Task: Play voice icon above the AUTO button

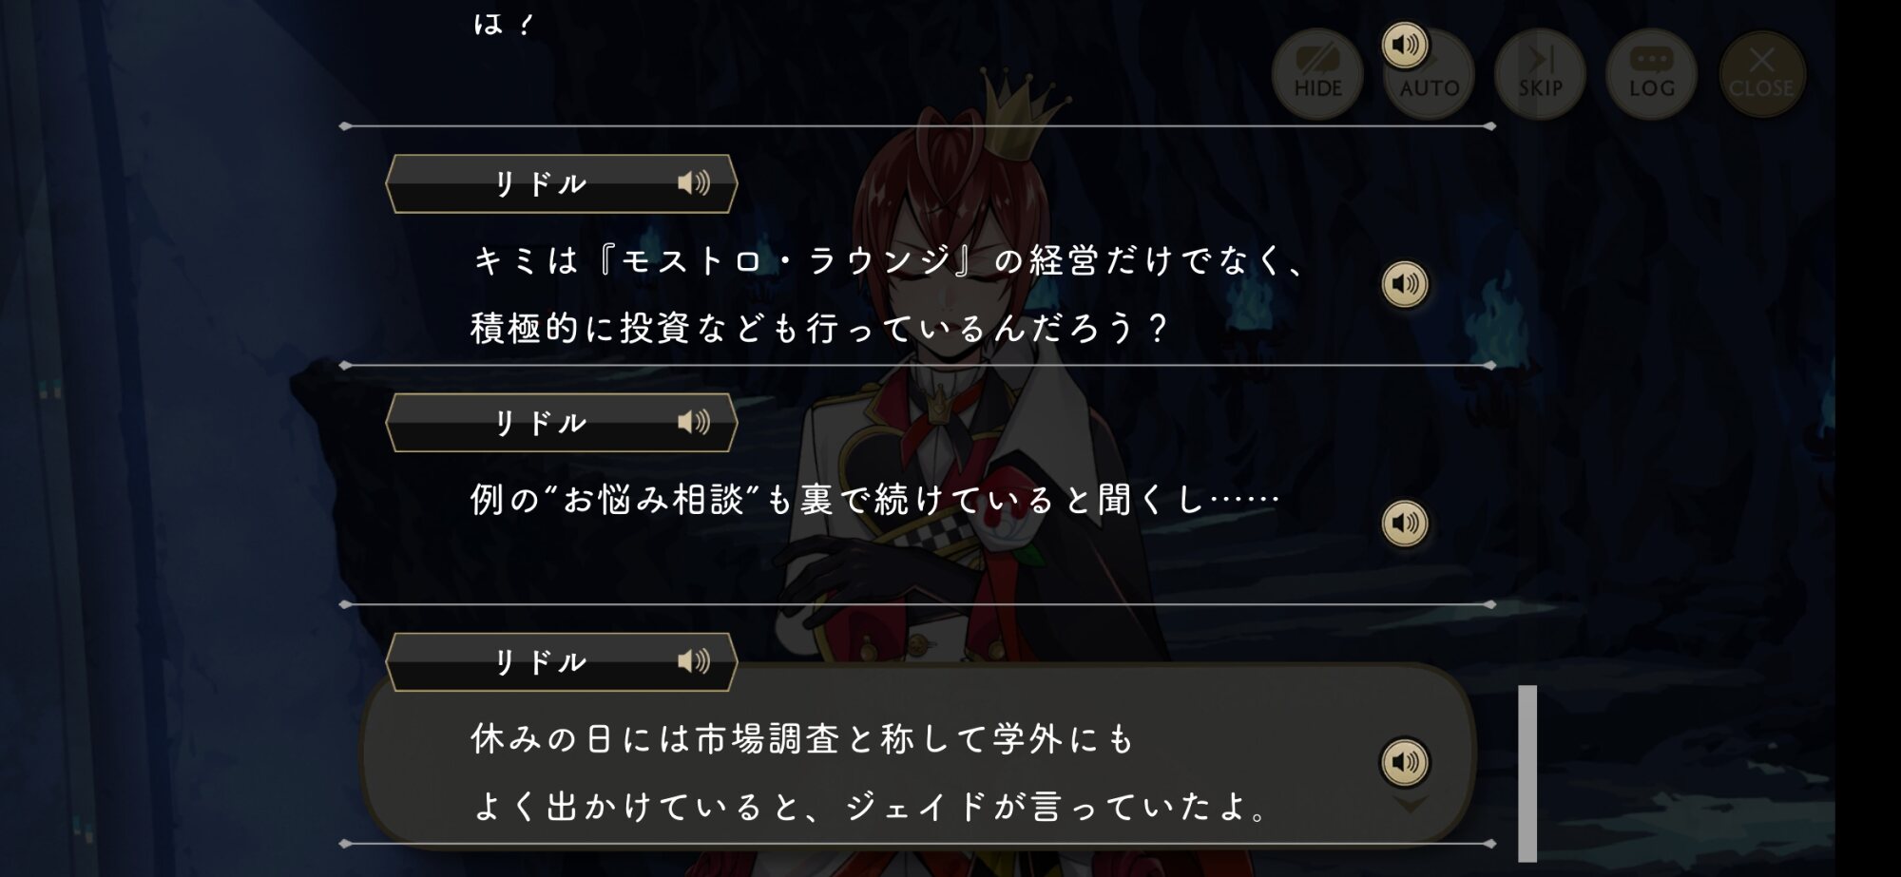Action: click(1405, 45)
